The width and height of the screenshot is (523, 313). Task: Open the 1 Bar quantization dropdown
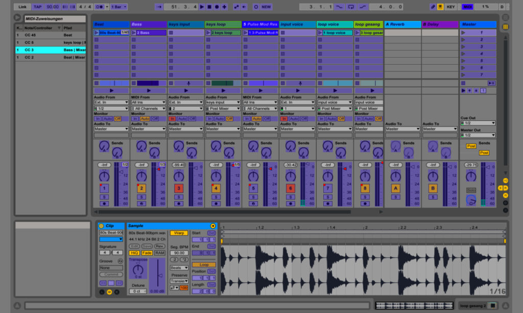pyautogui.click(x=118, y=7)
